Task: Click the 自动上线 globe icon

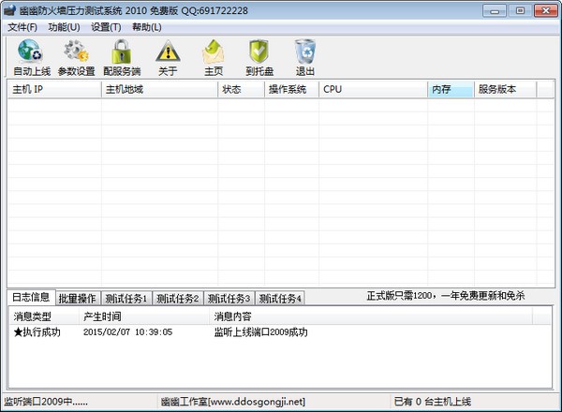Action: tap(31, 51)
